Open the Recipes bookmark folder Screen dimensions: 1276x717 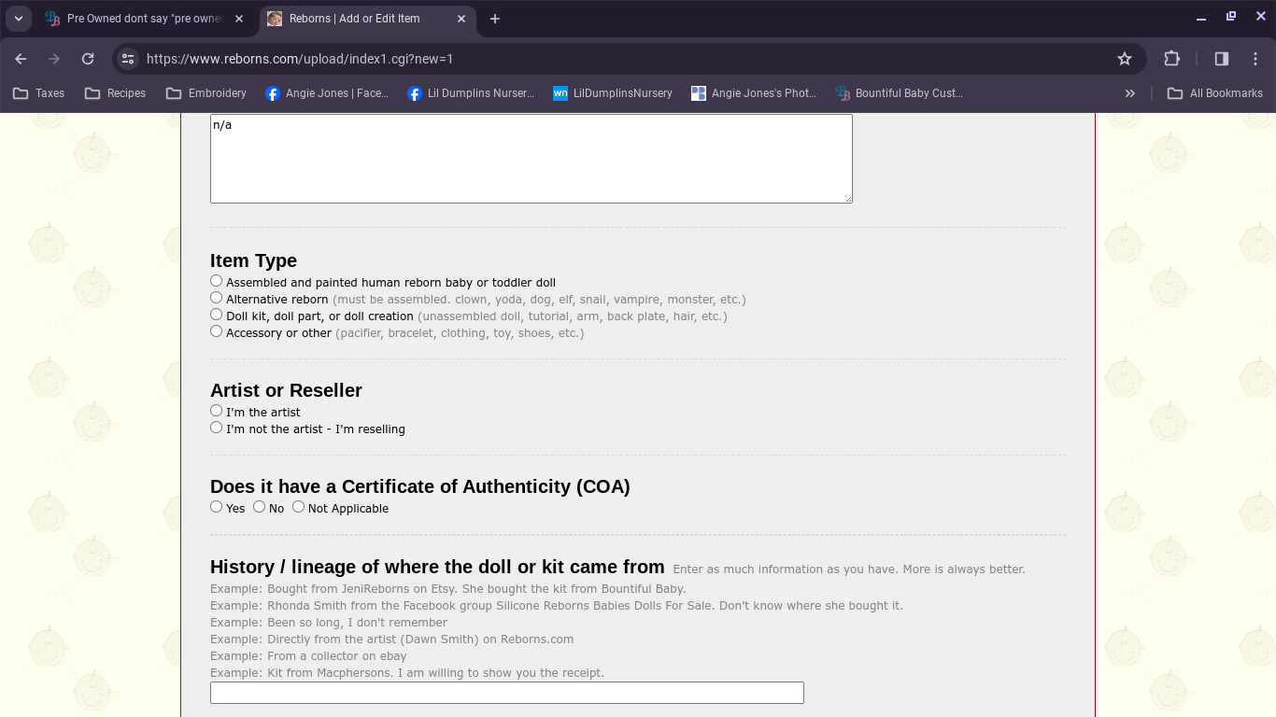[115, 93]
